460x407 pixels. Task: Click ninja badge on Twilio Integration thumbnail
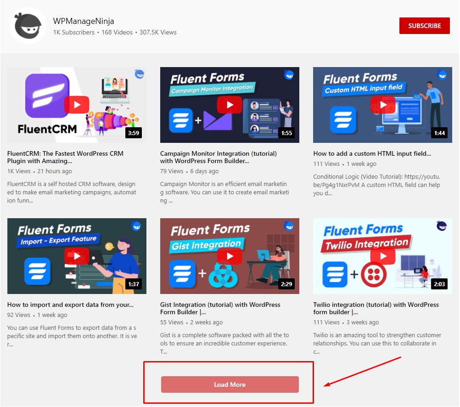pyautogui.click(x=442, y=226)
